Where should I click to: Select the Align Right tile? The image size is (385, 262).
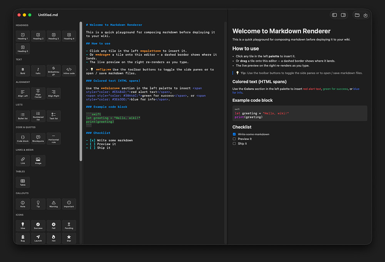54,93
